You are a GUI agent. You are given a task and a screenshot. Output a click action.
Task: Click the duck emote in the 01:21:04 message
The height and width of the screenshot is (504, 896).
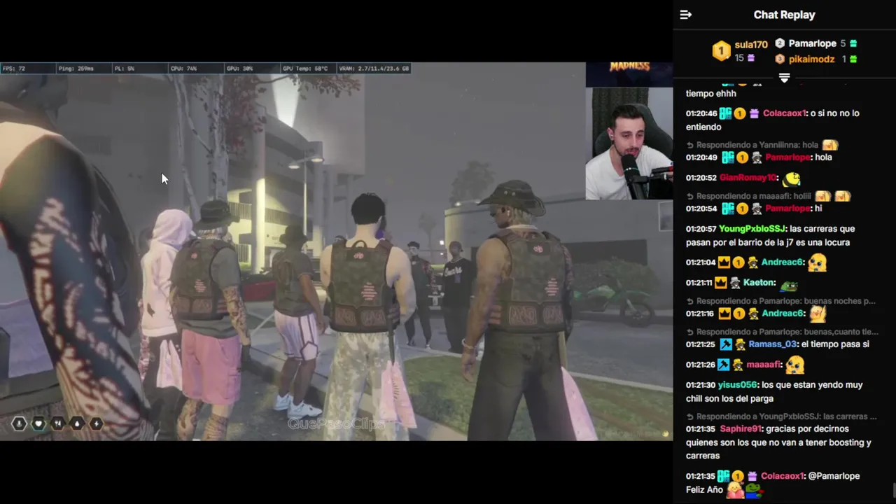click(817, 262)
